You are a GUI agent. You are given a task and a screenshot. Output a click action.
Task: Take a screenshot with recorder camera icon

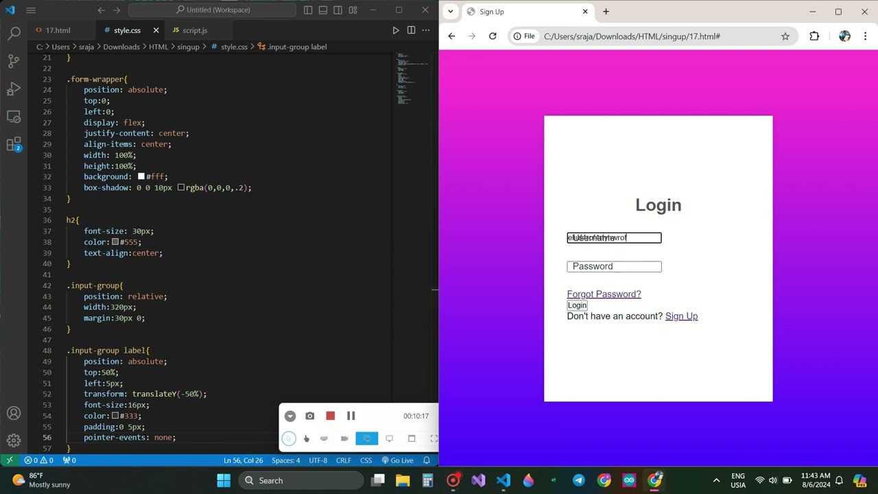tap(310, 416)
